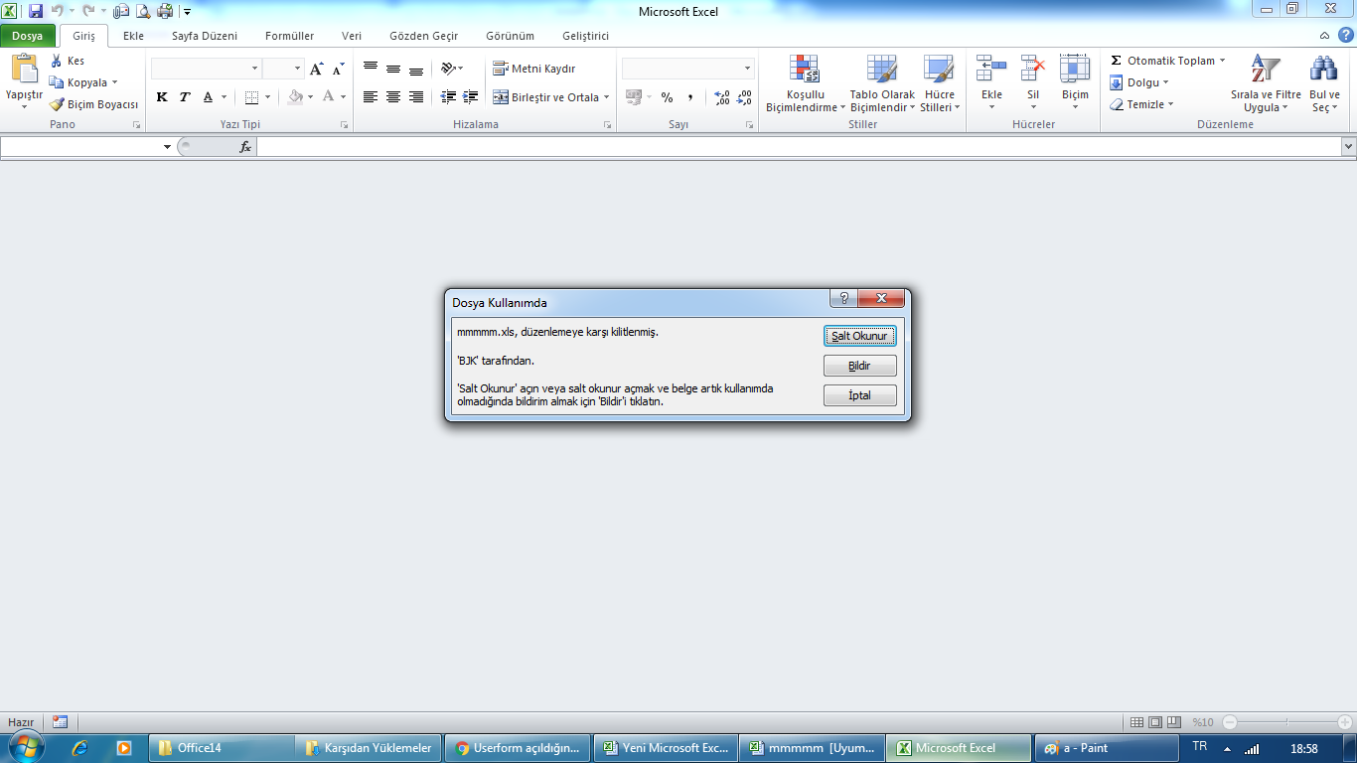The width and height of the screenshot is (1357, 763).
Task: Switch to the Ekle tab
Action: (133, 36)
